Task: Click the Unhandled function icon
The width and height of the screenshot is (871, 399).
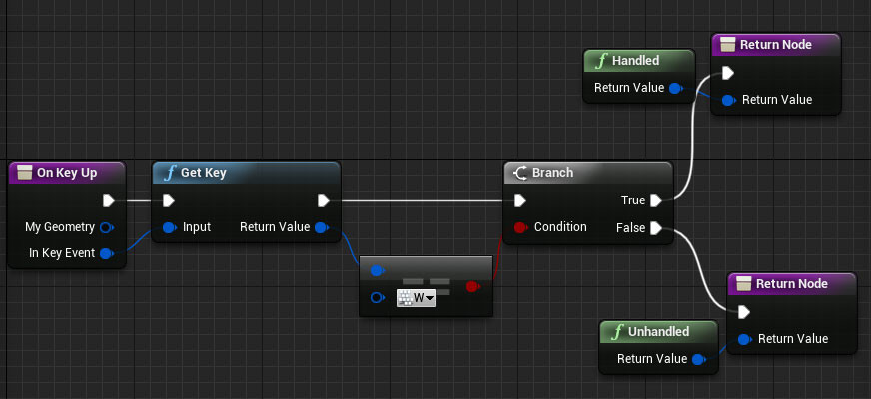Action: point(617,332)
